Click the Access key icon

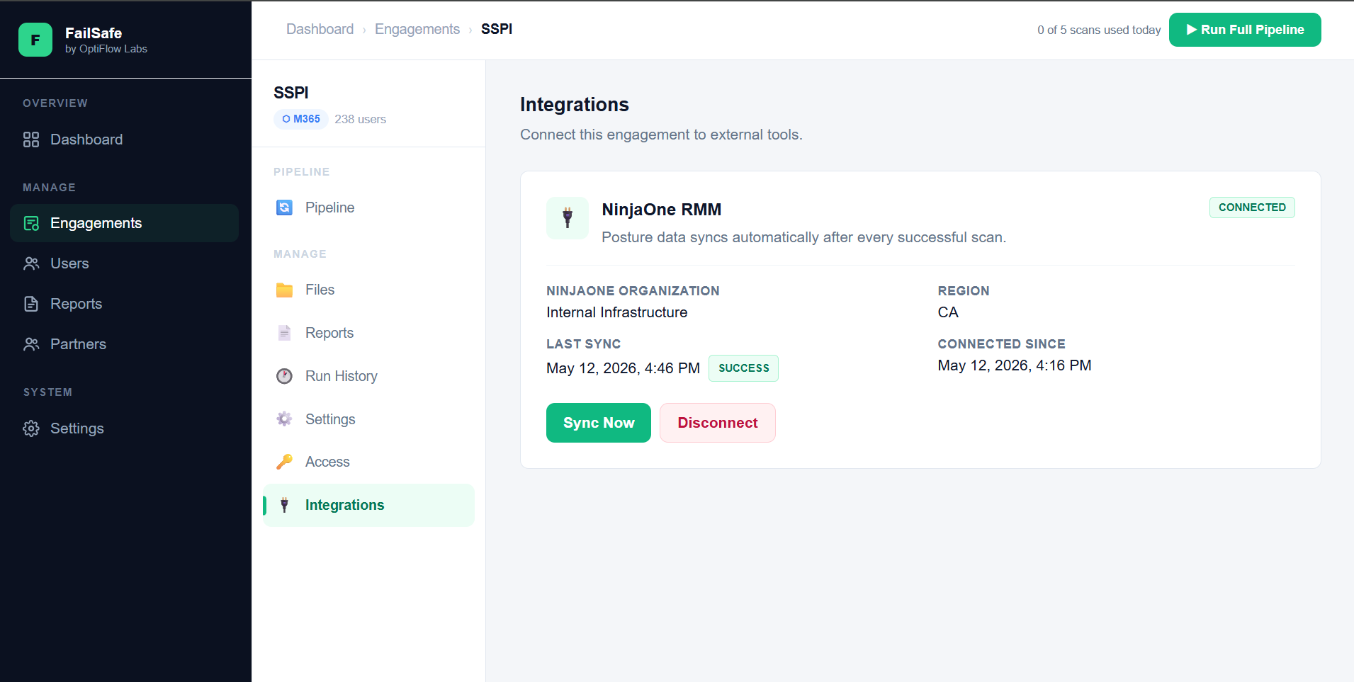click(284, 462)
